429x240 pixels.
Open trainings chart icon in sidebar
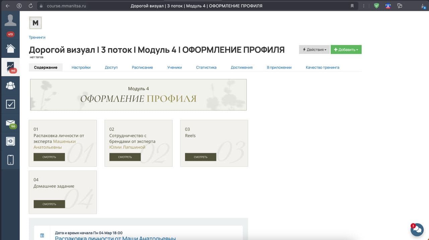pyautogui.click(x=10, y=67)
